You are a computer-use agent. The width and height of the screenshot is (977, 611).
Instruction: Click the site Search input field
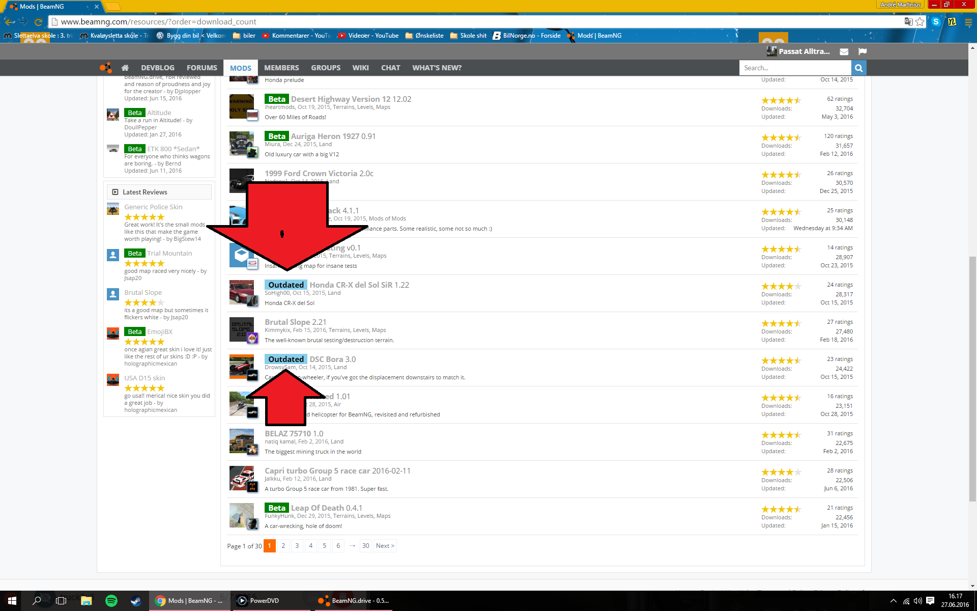click(795, 68)
